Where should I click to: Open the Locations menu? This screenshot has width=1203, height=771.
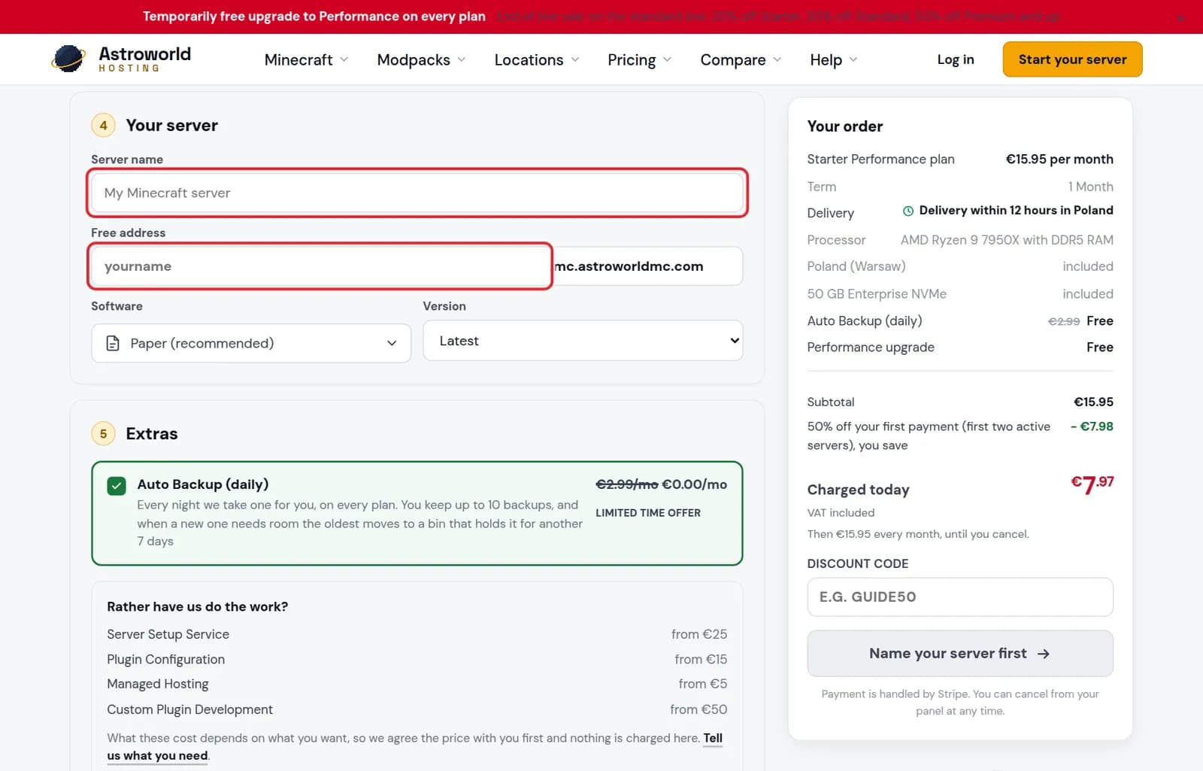pos(536,59)
